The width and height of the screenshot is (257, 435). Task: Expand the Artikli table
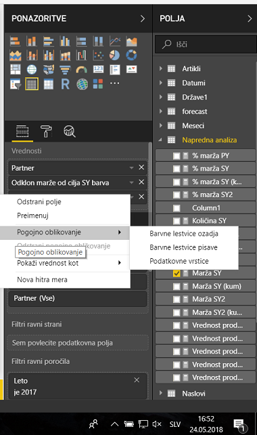pyautogui.click(x=161, y=68)
